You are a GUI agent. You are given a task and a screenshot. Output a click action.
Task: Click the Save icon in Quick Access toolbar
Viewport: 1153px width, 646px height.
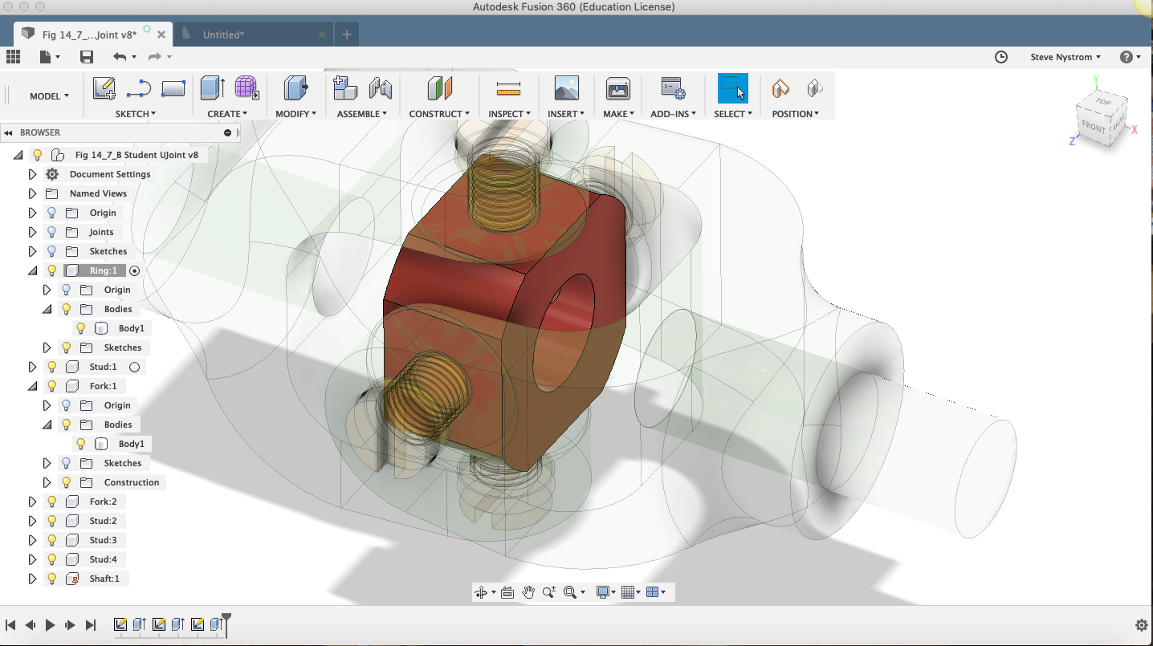(x=87, y=56)
